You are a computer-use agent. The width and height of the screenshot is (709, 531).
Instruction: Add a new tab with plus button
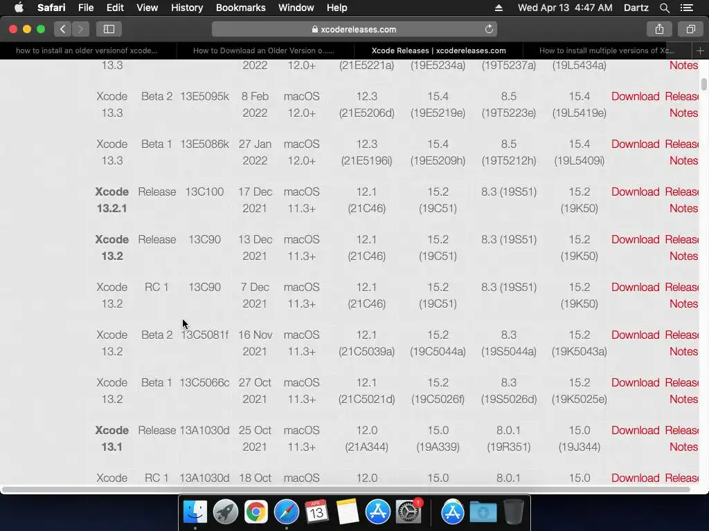(700, 50)
